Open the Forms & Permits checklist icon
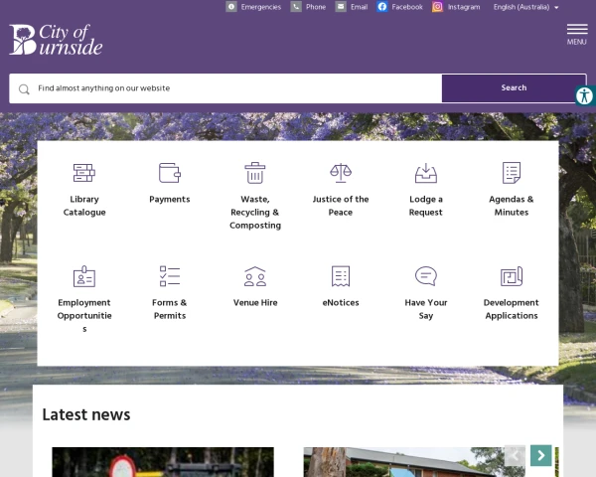The image size is (596, 477). click(x=170, y=276)
